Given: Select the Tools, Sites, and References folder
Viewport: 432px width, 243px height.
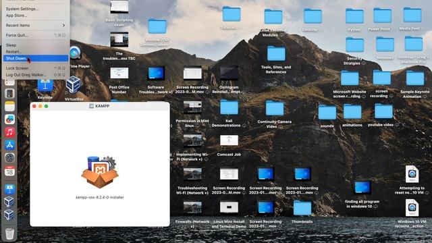Looking at the screenshot, I should 276,53.
